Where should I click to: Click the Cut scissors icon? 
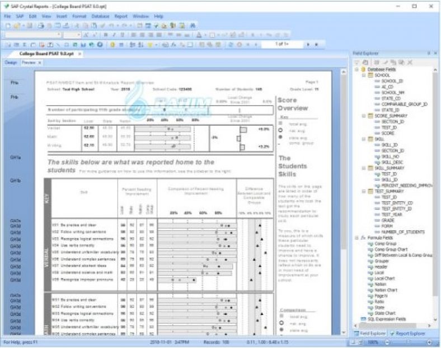77,26
